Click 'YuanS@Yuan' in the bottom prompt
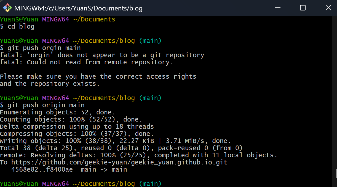This screenshot has height=187, width=337. (19, 183)
